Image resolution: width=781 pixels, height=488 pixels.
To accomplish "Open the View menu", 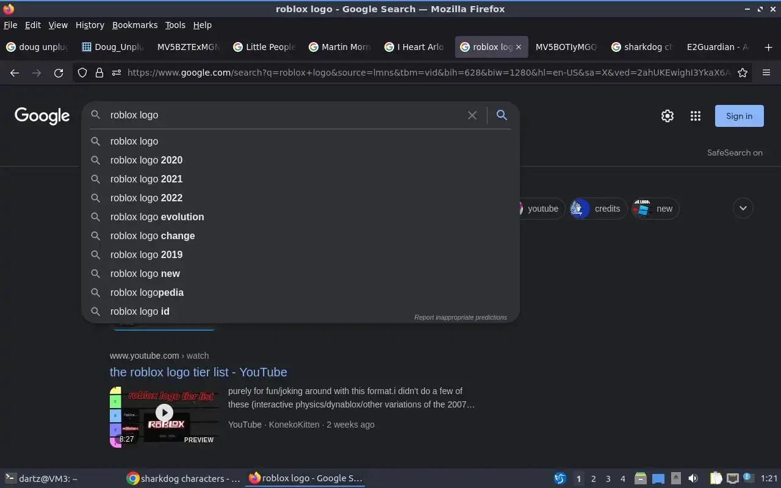I will pyautogui.click(x=58, y=25).
